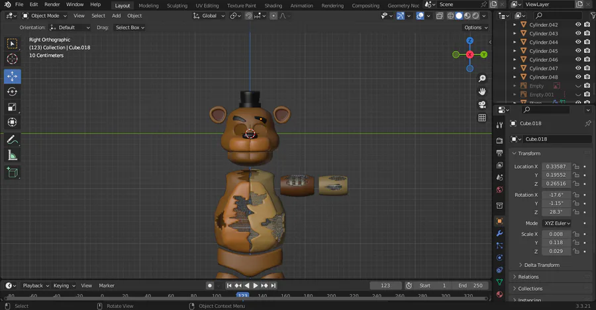Viewport: 596px width, 310px height.
Task: Click the Add Cube tool
Action: pos(13,172)
